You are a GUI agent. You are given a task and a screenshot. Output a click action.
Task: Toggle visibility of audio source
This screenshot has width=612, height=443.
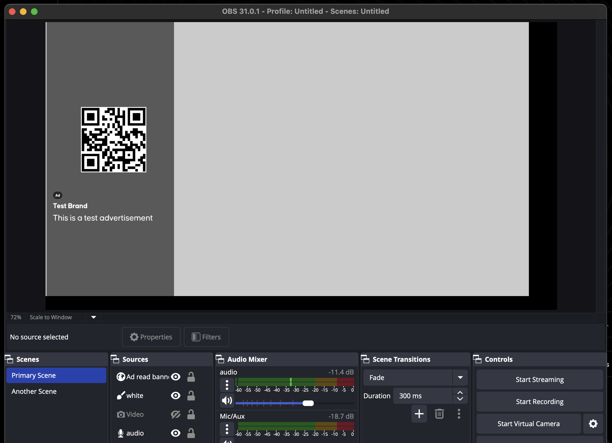[x=176, y=433]
